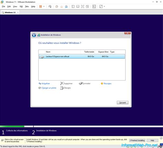Screen dimensions: 163x148
Task: Click the I Finished Installing button
Action: [x=137, y=140]
